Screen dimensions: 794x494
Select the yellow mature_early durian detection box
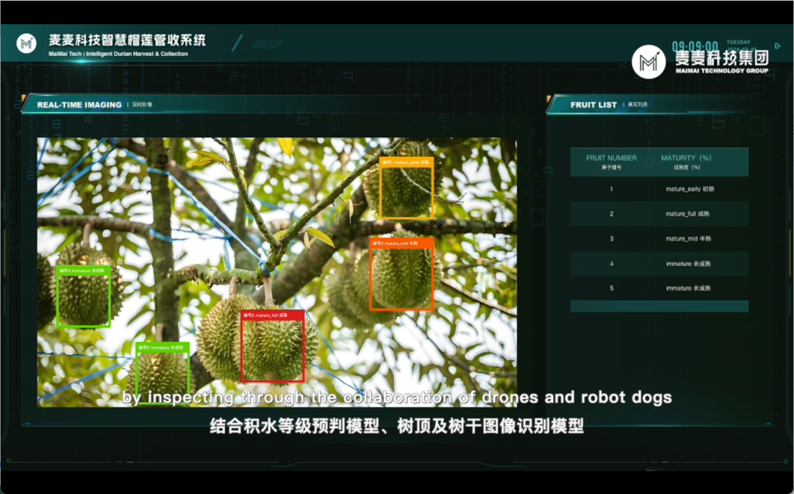(x=406, y=187)
